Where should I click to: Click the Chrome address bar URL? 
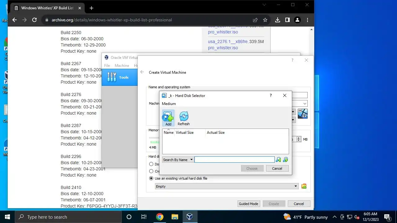(112, 20)
